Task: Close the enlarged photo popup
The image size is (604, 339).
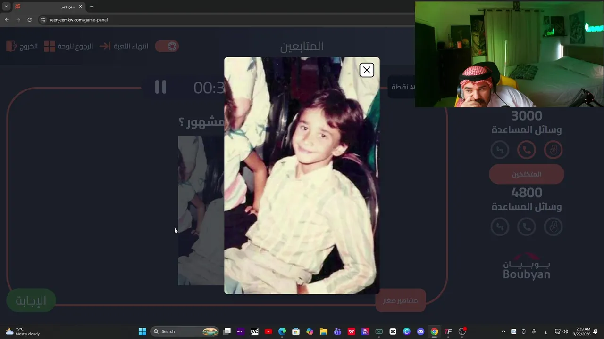Action: point(367,70)
